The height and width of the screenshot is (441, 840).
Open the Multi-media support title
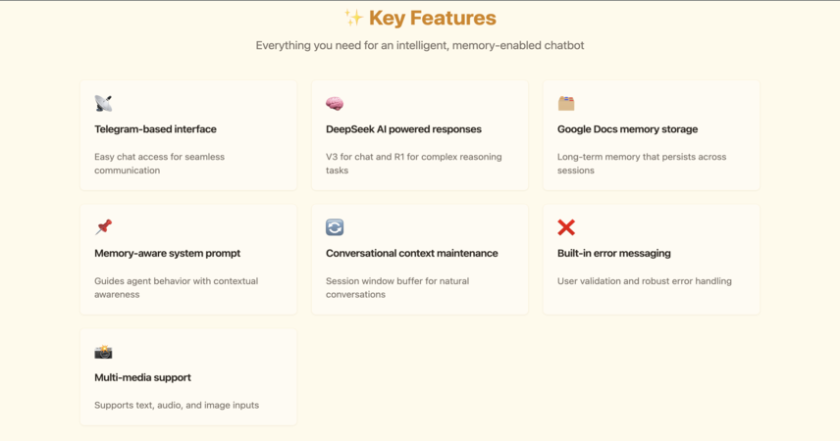click(x=142, y=377)
